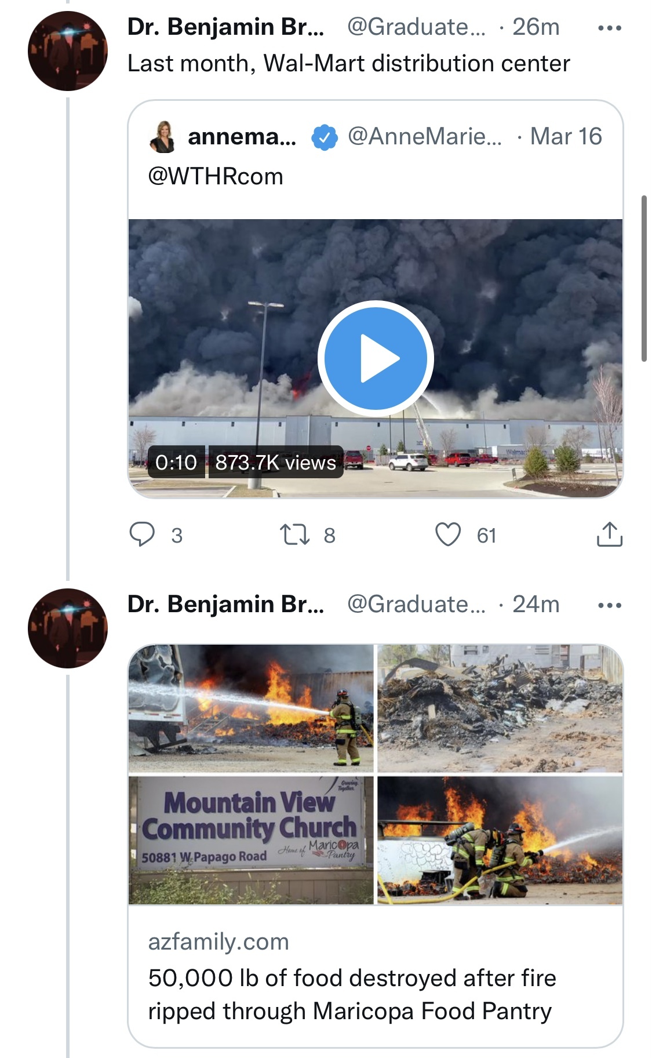Screen dimensions: 652x1058
Task: Open top profile avatar of Dr. Benjamin
Action: click(x=68, y=51)
